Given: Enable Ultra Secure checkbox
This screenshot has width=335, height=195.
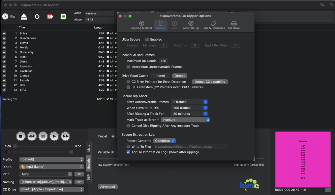Looking at the screenshot, I should click(147, 40).
